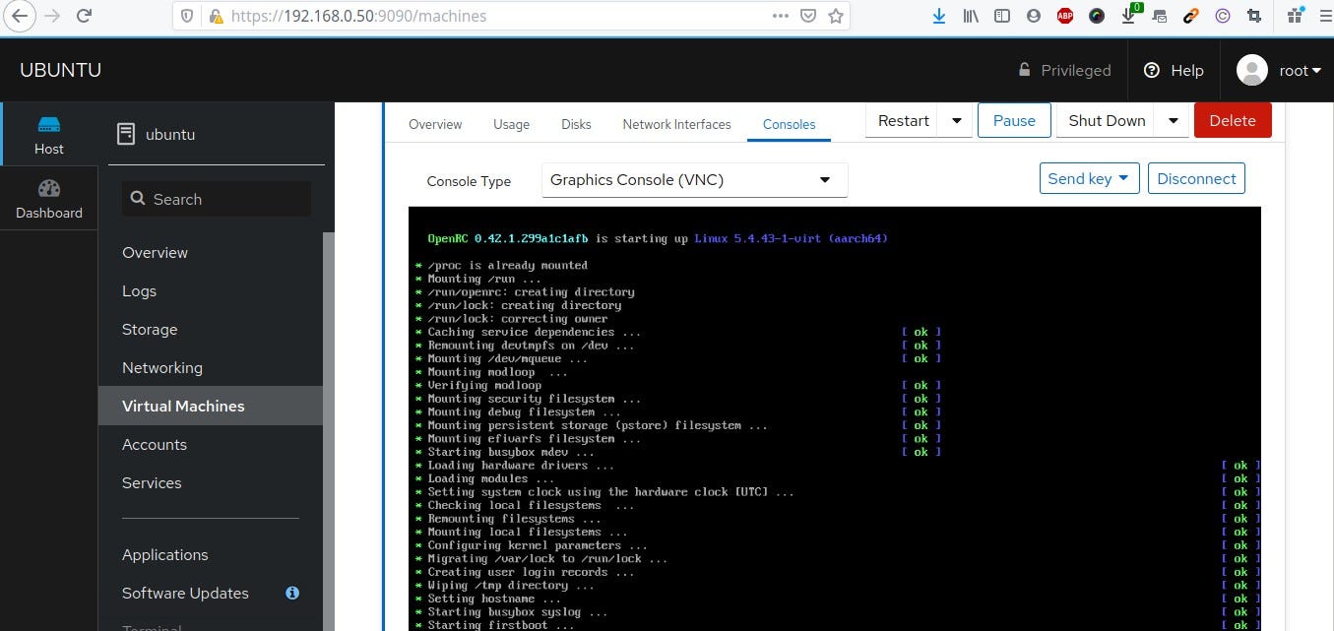Click the Software Updates info badge
Image resolution: width=1334 pixels, height=631 pixels.
point(292,593)
